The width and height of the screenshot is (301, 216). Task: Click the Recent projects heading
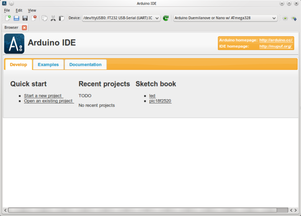[x=104, y=84]
